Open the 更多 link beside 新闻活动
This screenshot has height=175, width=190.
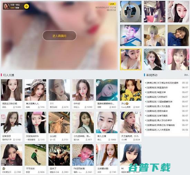(x=187, y=75)
